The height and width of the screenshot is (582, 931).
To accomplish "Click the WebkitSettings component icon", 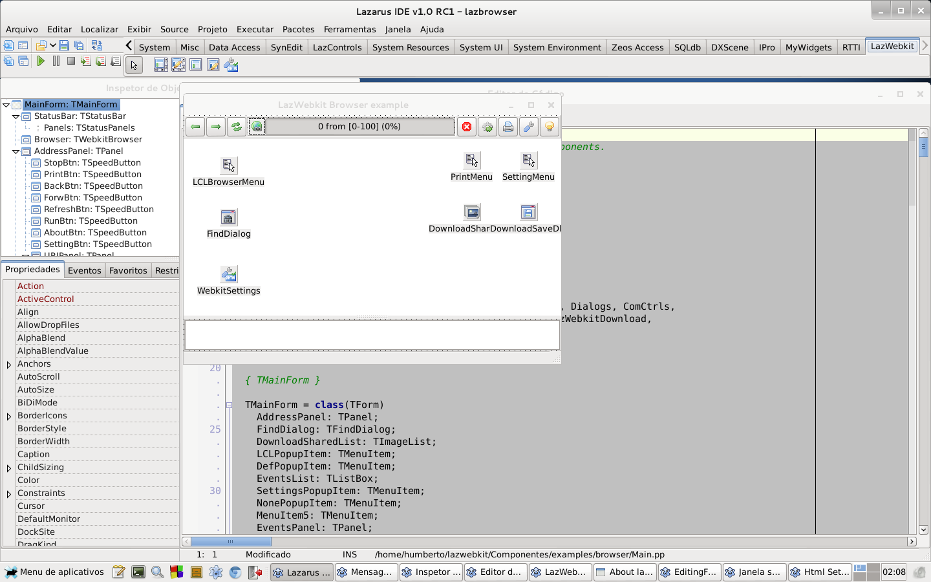I will tap(228, 274).
